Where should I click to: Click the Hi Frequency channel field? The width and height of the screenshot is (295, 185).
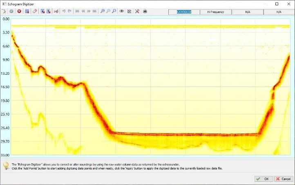tap(216, 12)
